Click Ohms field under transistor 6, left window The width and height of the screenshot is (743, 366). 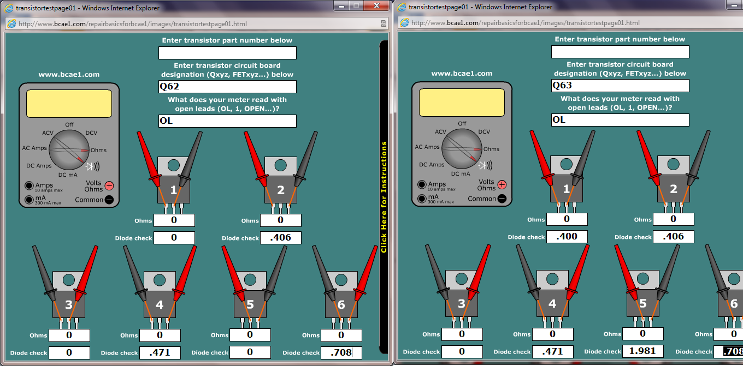[341, 335]
